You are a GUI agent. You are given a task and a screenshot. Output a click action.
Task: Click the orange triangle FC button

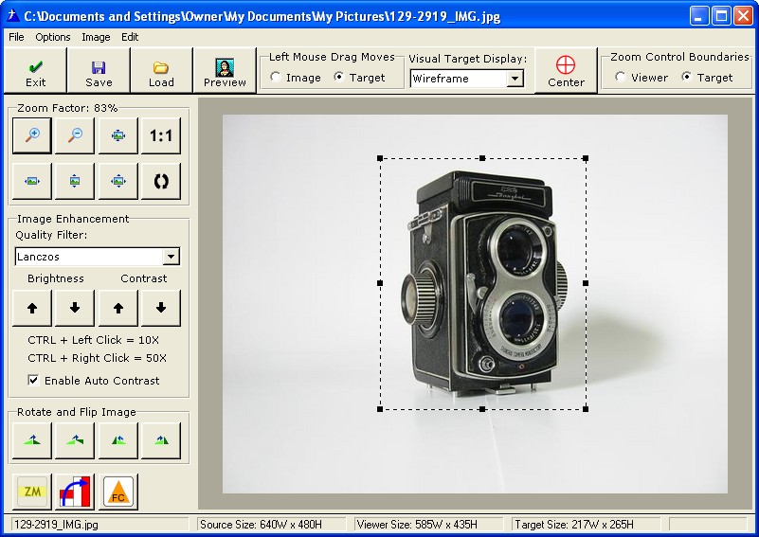point(118,492)
